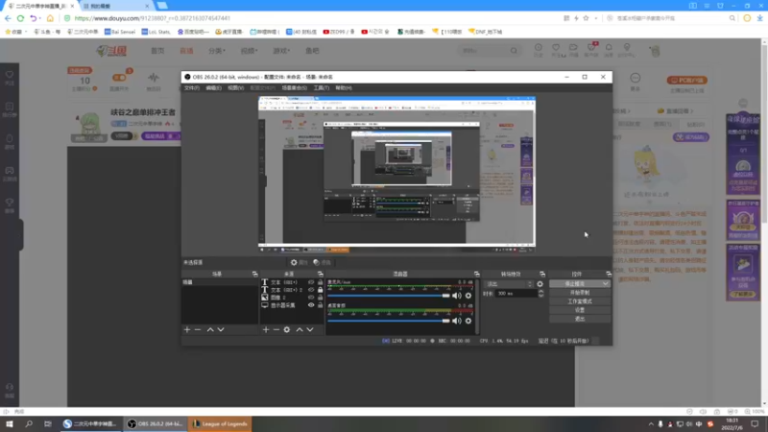Move the source down in the 来源 panel

[x=310, y=329]
